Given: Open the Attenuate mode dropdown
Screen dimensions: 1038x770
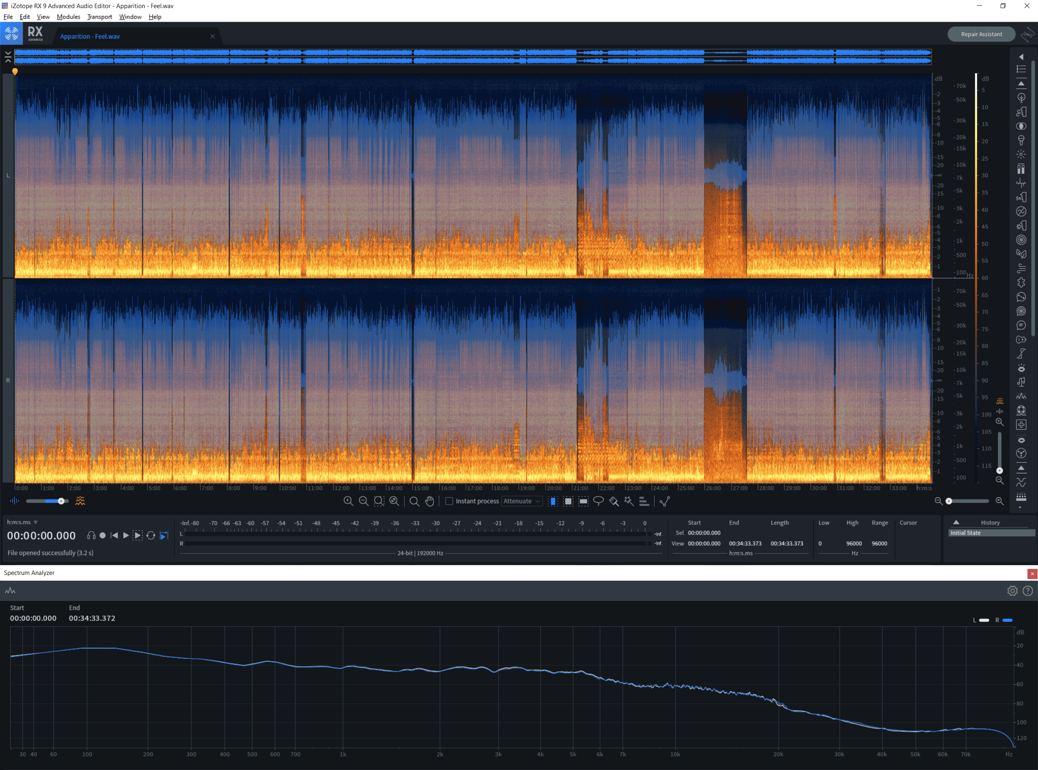Looking at the screenshot, I should point(522,501).
